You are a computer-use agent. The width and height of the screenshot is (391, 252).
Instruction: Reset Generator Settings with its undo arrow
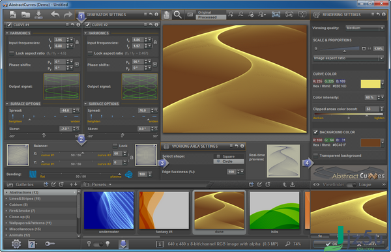151,15
